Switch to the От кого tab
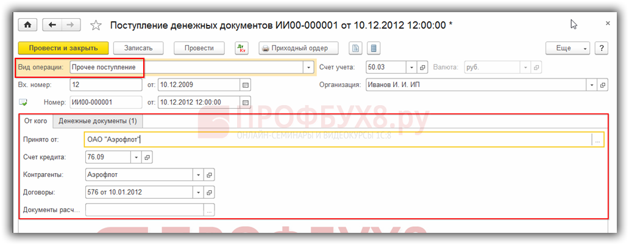 (x=36, y=121)
